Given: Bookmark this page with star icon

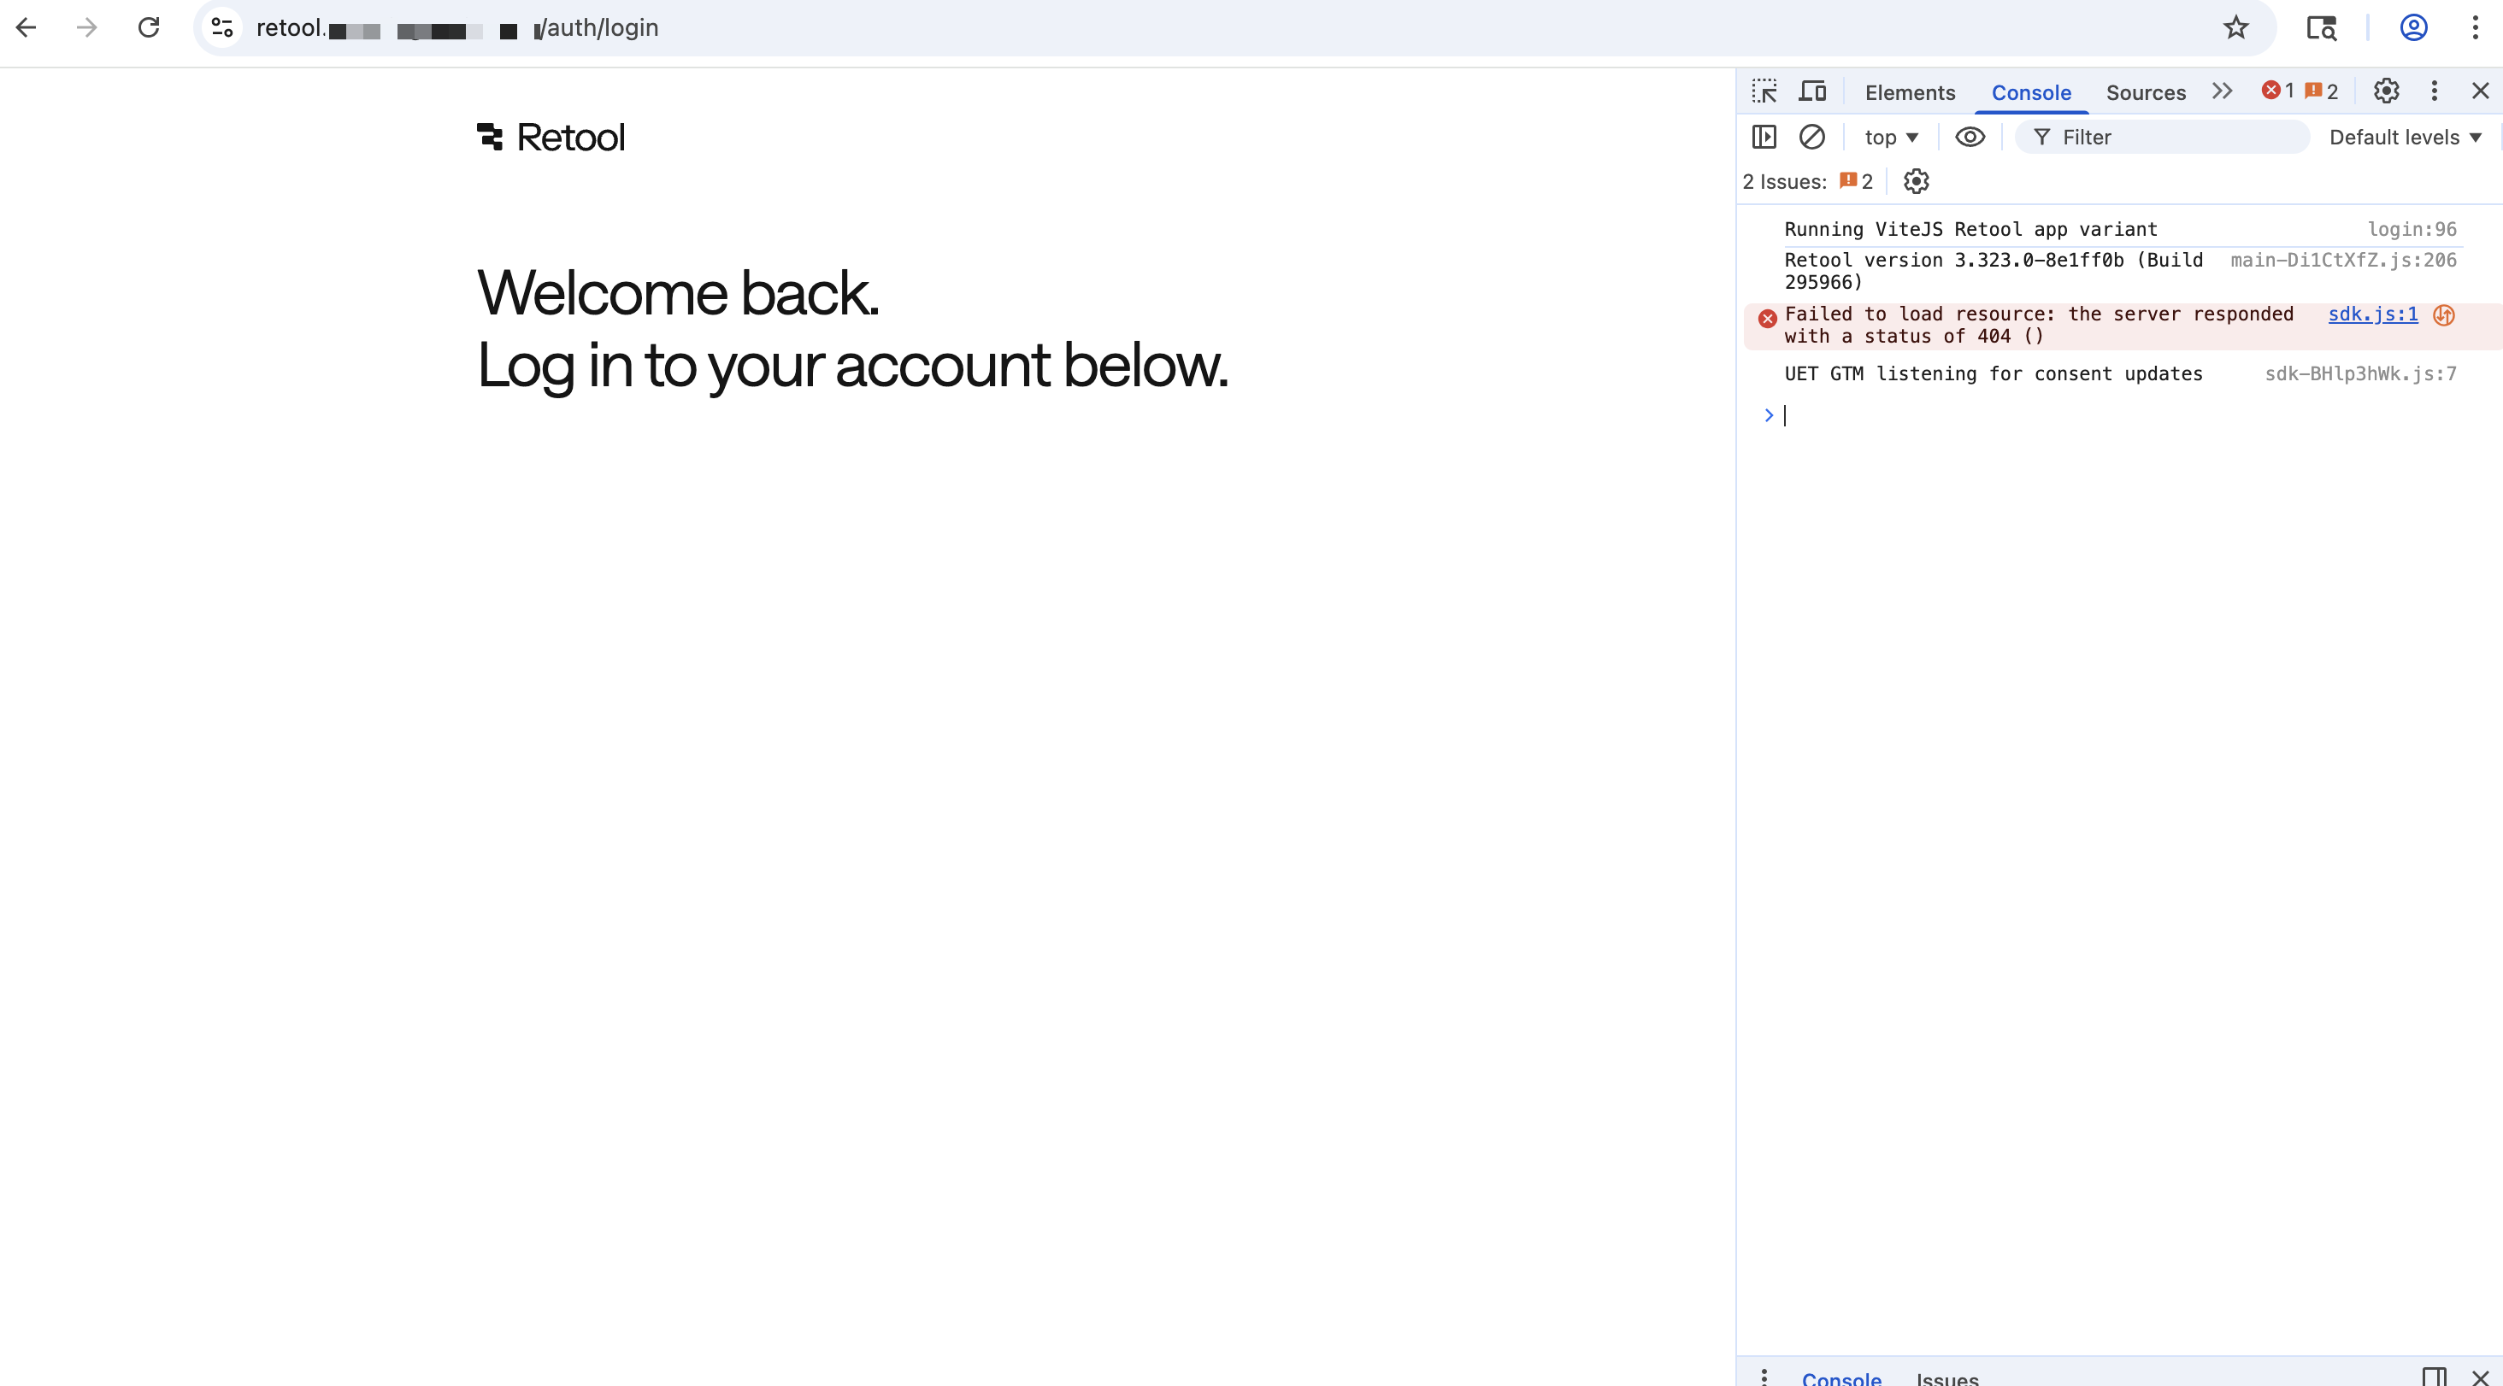Looking at the screenshot, I should [x=2235, y=27].
